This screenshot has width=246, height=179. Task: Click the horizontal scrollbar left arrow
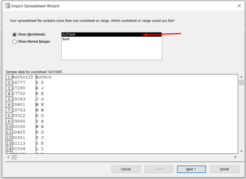tap(8, 157)
